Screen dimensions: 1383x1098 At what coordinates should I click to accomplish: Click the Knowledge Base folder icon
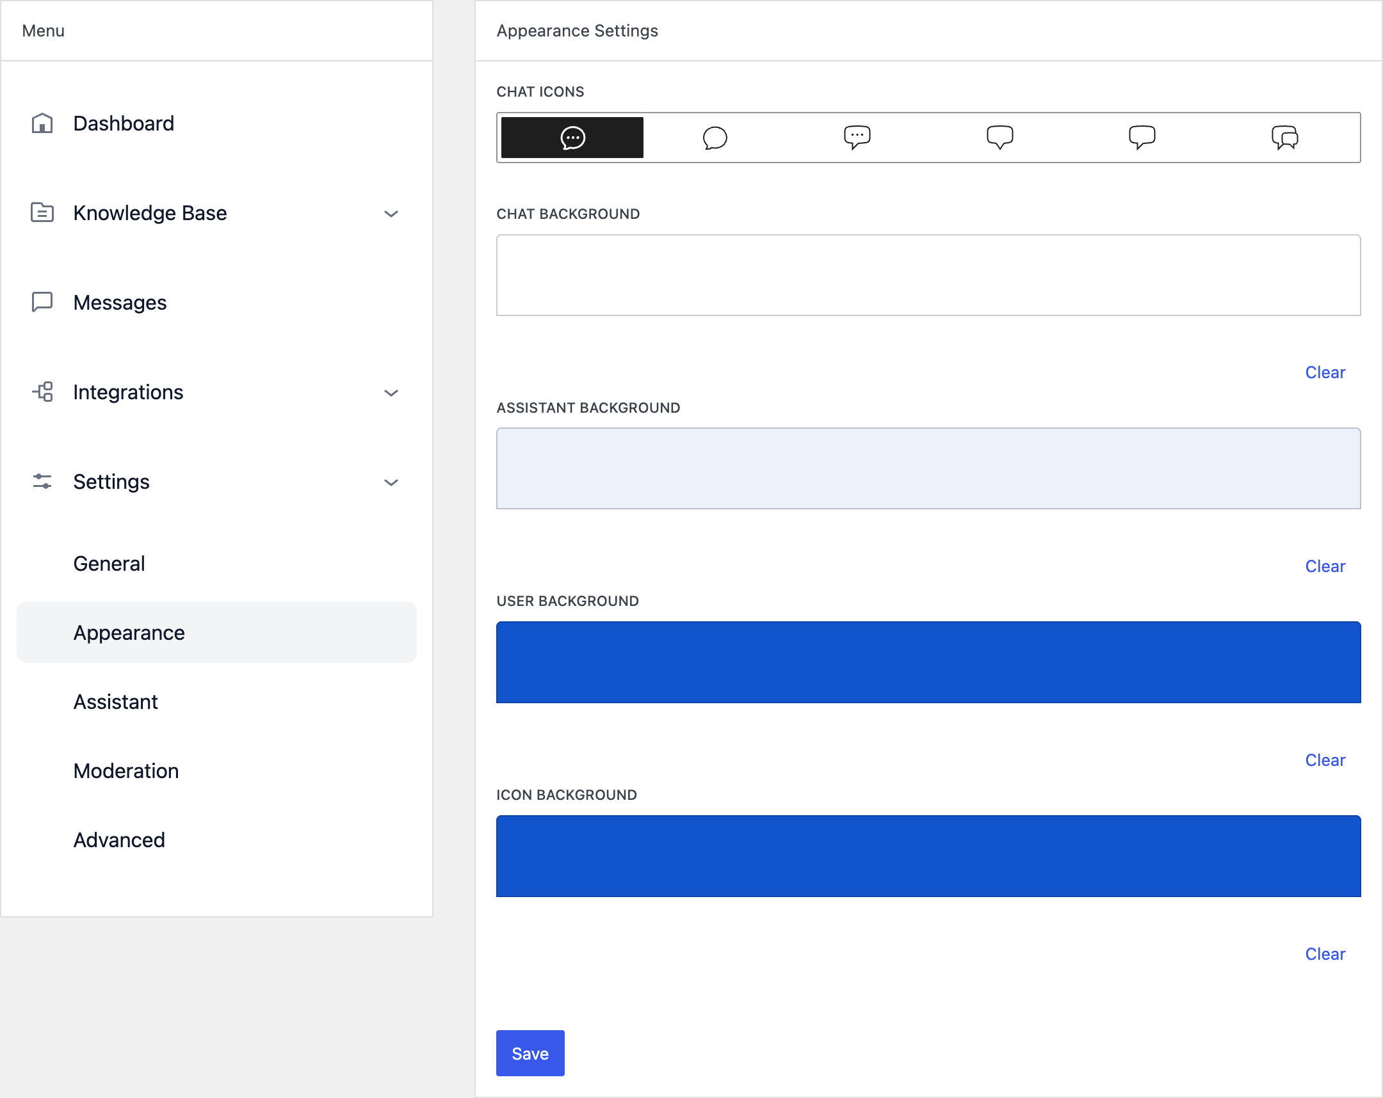(x=42, y=212)
